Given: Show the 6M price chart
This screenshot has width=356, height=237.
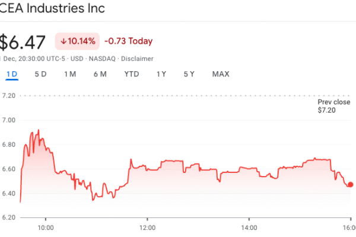Looking at the screenshot, I should [100, 74].
